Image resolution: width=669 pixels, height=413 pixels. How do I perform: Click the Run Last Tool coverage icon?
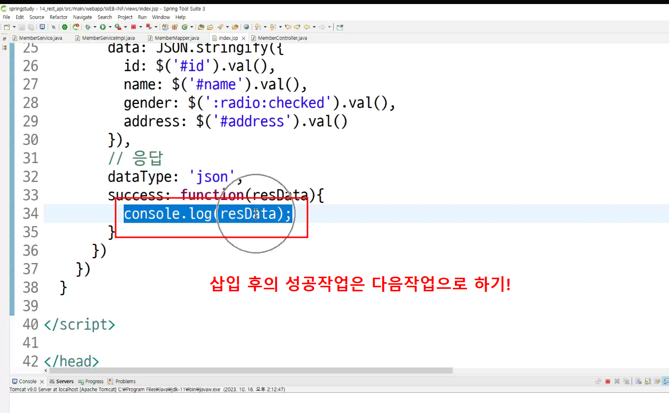click(118, 27)
